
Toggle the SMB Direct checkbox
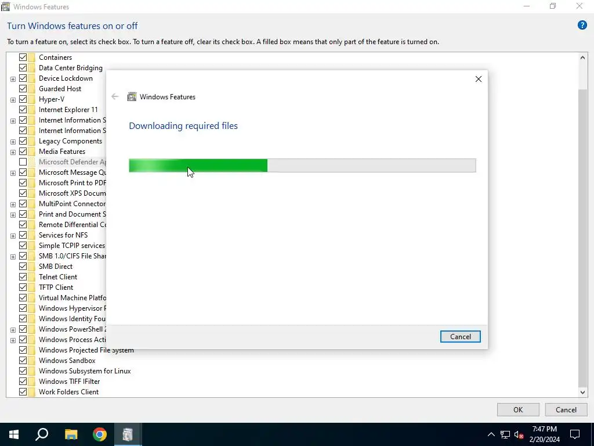[x=23, y=266]
